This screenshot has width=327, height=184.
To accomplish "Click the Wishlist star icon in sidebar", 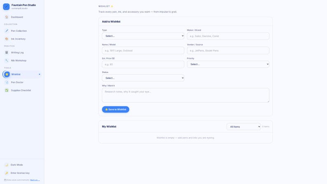I will click(x=7, y=74).
